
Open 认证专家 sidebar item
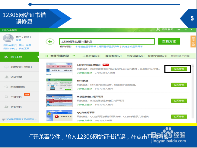pos(20,77)
